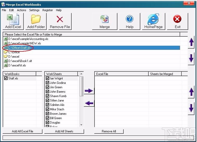Open the HomePage Internet Explorer icon
This screenshot has width=197, height=142.
click(x=153, y=19)
